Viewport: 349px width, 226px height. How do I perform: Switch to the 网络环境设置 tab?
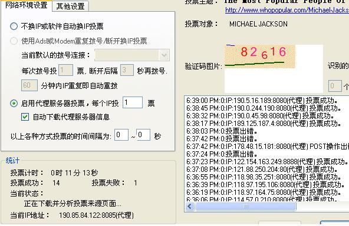pyautogui.click(x=27, y=5)
